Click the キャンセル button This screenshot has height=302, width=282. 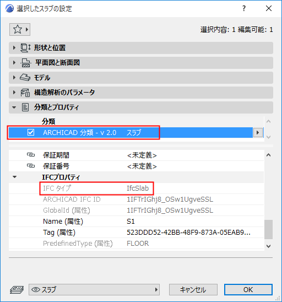coord(193,289)
